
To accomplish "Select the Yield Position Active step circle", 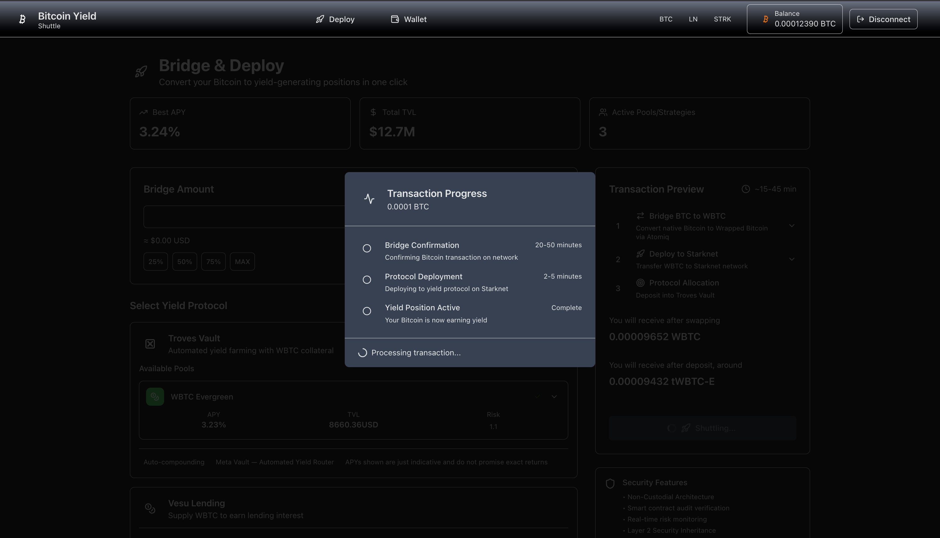I will 367,311.
